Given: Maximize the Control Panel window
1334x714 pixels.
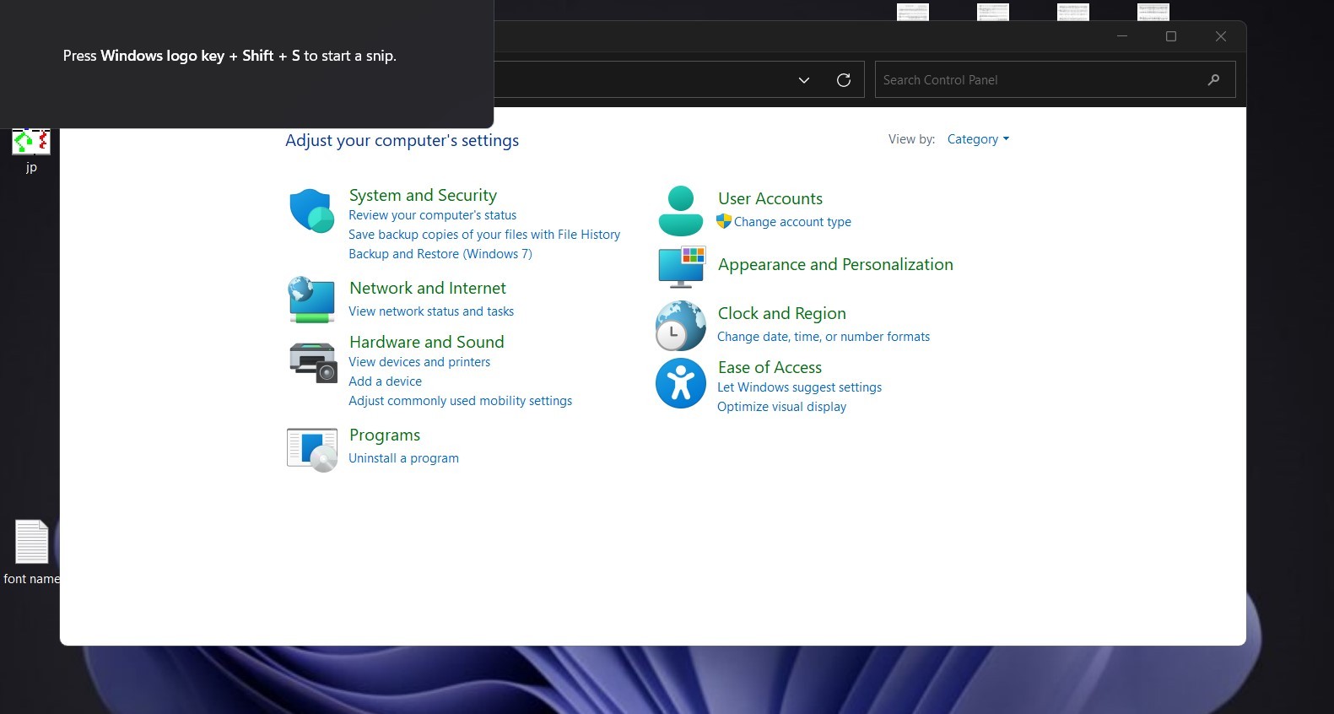Looking at the screenshot, I should coord(1171,36).
